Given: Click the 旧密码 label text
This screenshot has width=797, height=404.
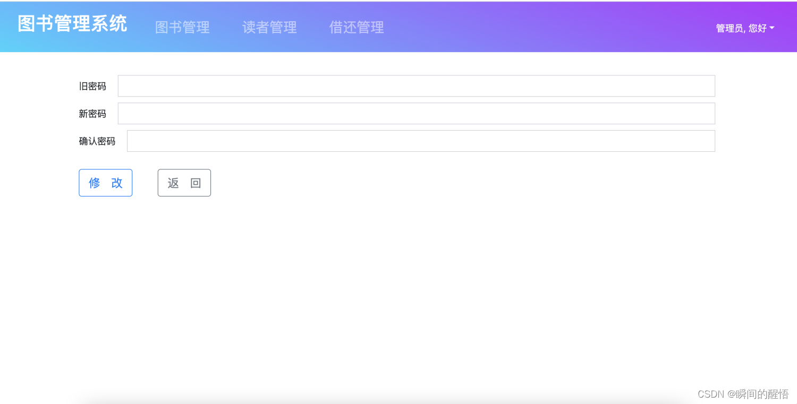Looking at the screenshot, I should point(92,86).
